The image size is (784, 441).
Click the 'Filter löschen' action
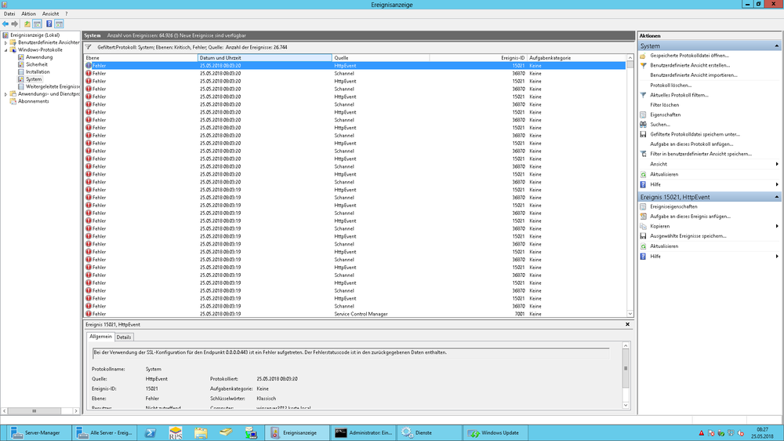coord(664,104)
